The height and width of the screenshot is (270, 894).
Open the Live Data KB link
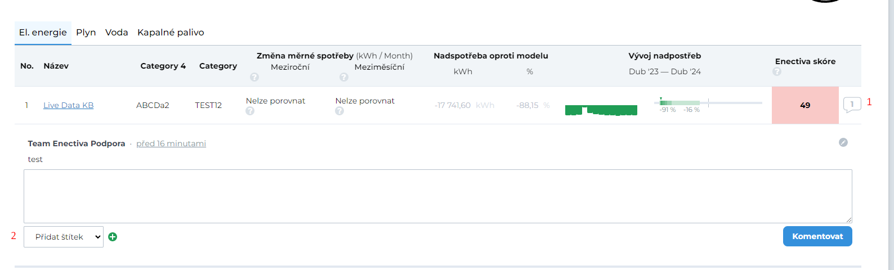pyautogui.click(x=68, y=105)
